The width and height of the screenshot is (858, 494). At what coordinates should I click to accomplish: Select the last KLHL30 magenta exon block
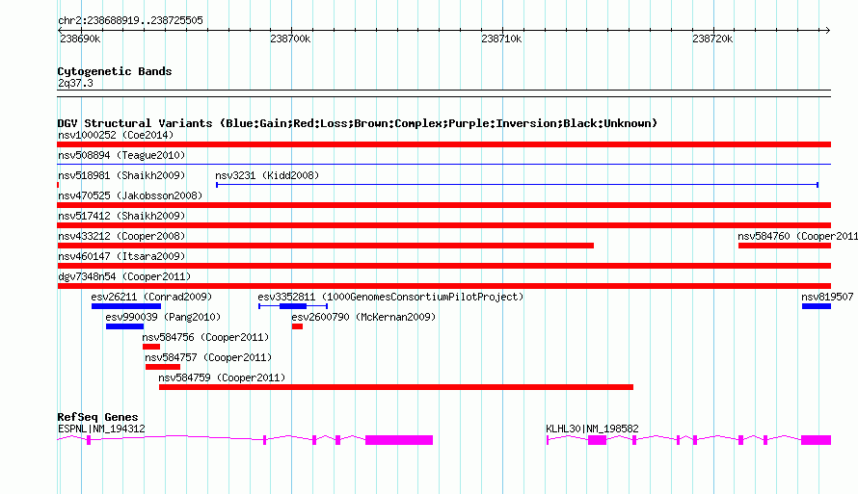point(816,440)
